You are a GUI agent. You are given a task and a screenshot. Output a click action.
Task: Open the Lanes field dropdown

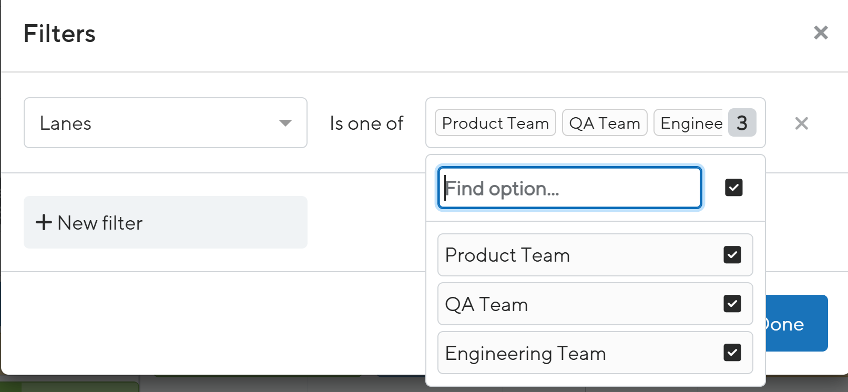tap(166, 123)
